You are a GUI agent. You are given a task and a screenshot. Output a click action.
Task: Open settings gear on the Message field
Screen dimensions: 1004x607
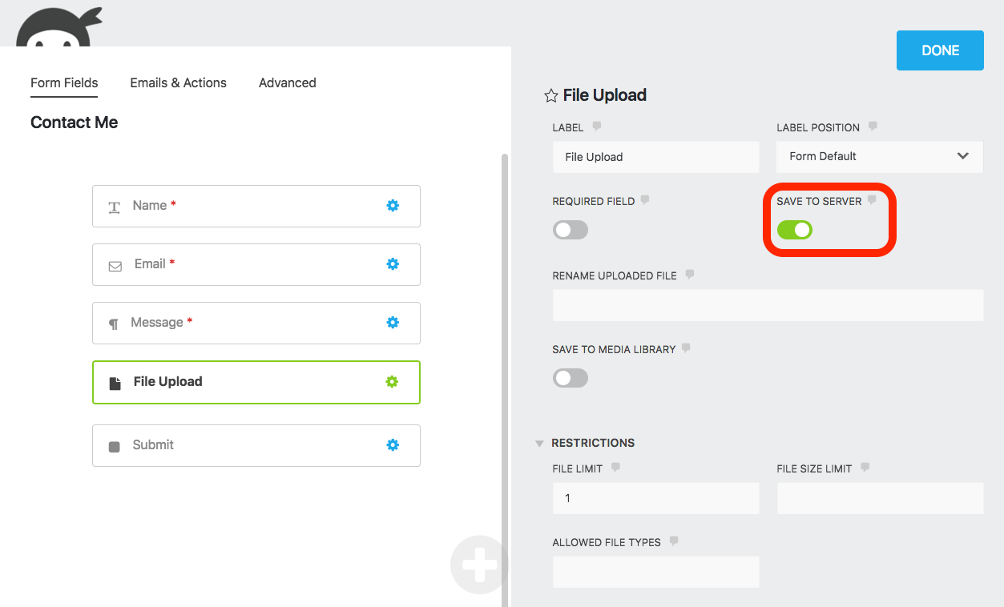tap(393, 323)
